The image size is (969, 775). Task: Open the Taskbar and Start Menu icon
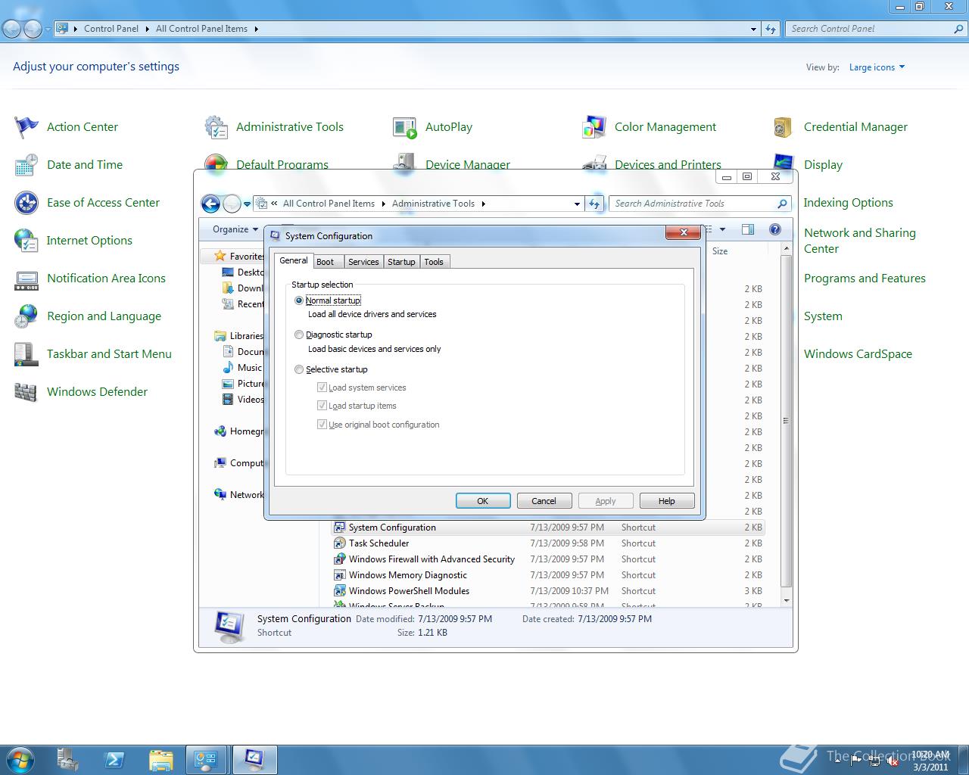click(x=26, y=354)
